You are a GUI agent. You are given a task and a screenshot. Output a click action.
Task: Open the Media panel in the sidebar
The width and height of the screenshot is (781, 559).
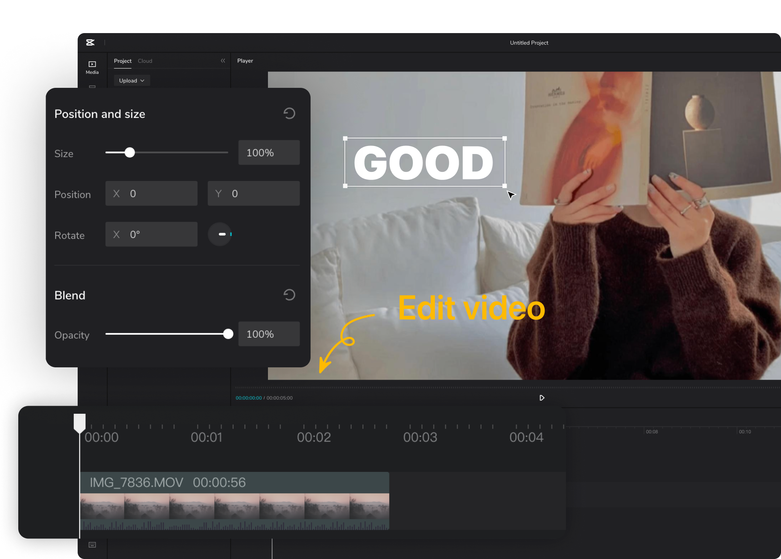tap(92, 67)
